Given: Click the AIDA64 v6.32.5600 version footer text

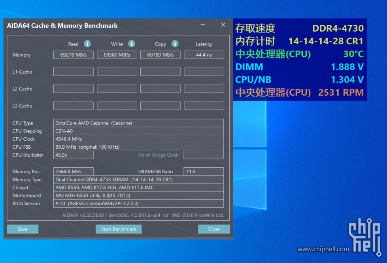Looking at the screenshot, I should tap(143, 215).
